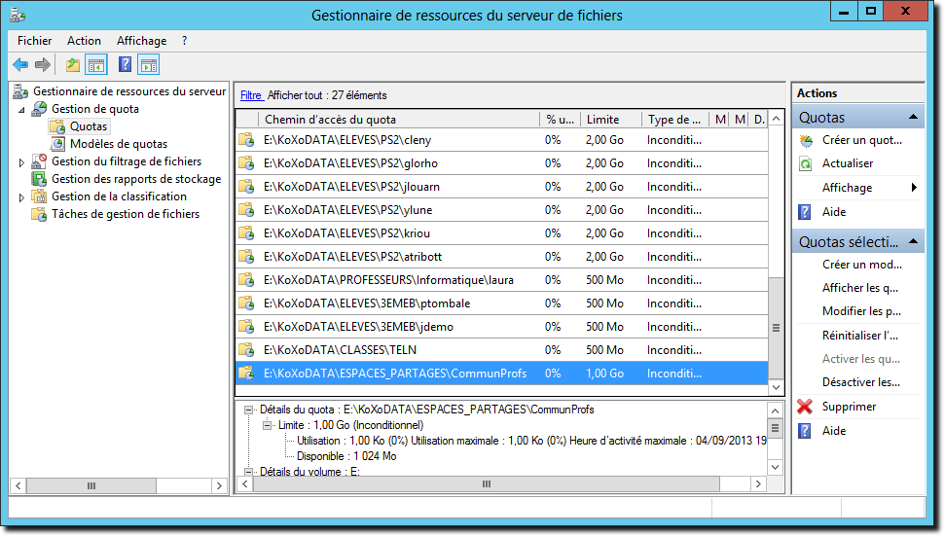Viewport: 944px width, 535px height.
Task: Select the E:\KoXoDATA\ELEVES\PS2\glorho row
Action: point(502,163)
